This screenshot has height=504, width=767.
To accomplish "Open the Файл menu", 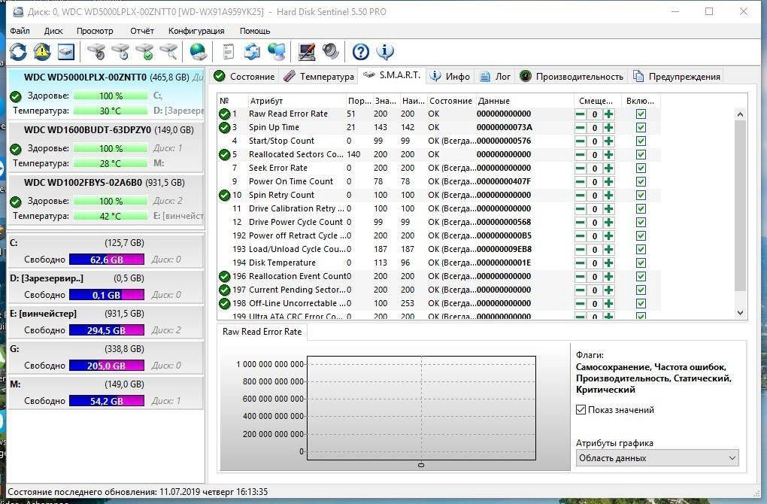I will (x=20, y=31).
